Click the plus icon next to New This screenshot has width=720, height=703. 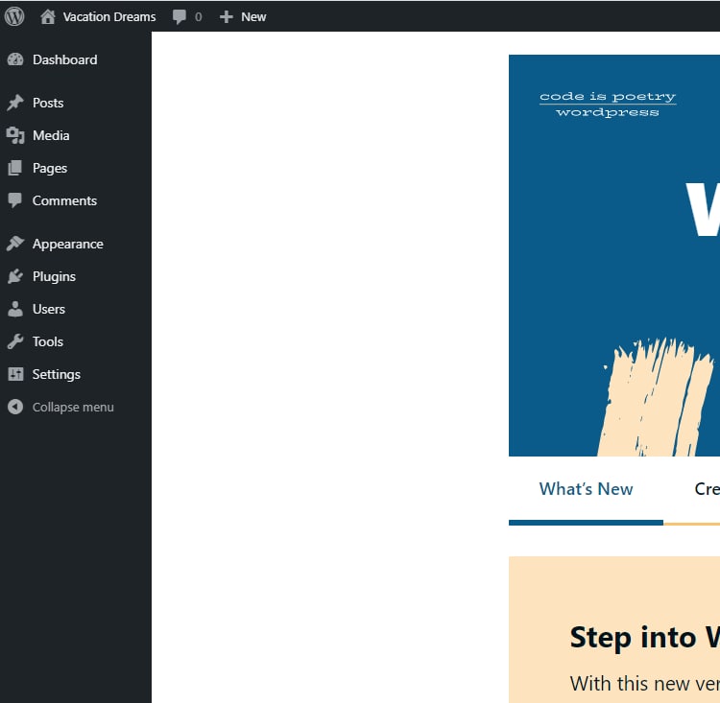[x=226, y=17]
